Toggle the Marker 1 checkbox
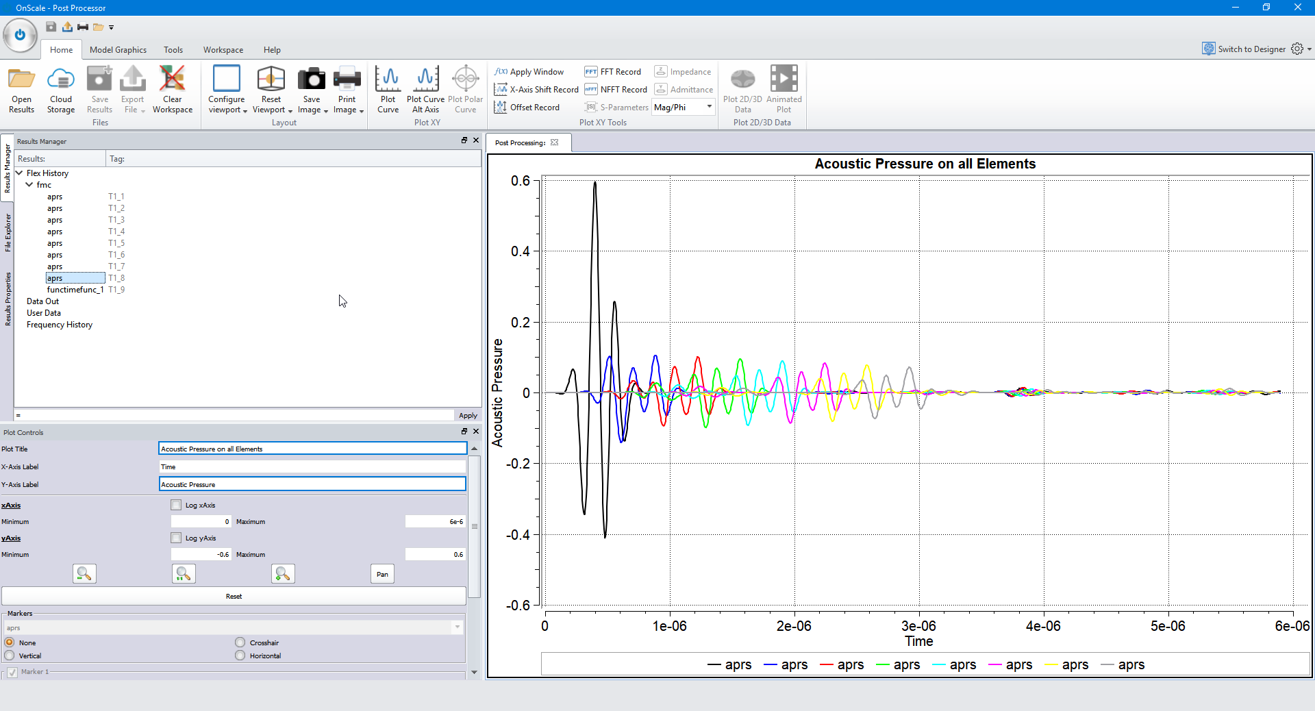 [12, 672]
